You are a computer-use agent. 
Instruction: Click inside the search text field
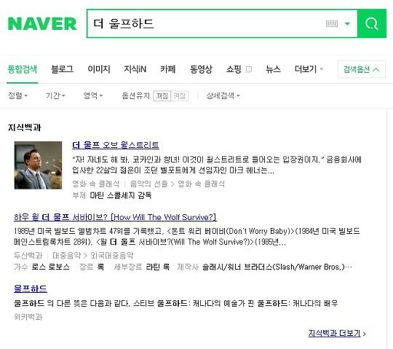[x=205, y=23]
